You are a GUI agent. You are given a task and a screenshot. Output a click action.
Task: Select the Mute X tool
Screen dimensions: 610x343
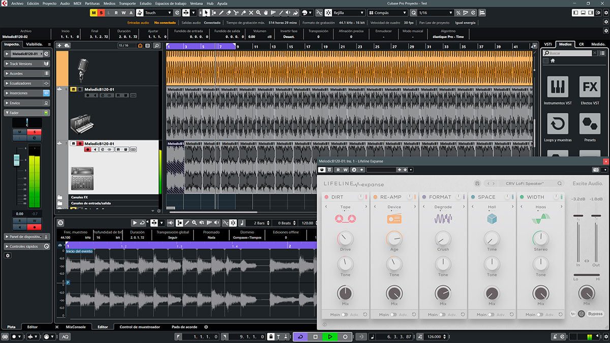(251, 13)
